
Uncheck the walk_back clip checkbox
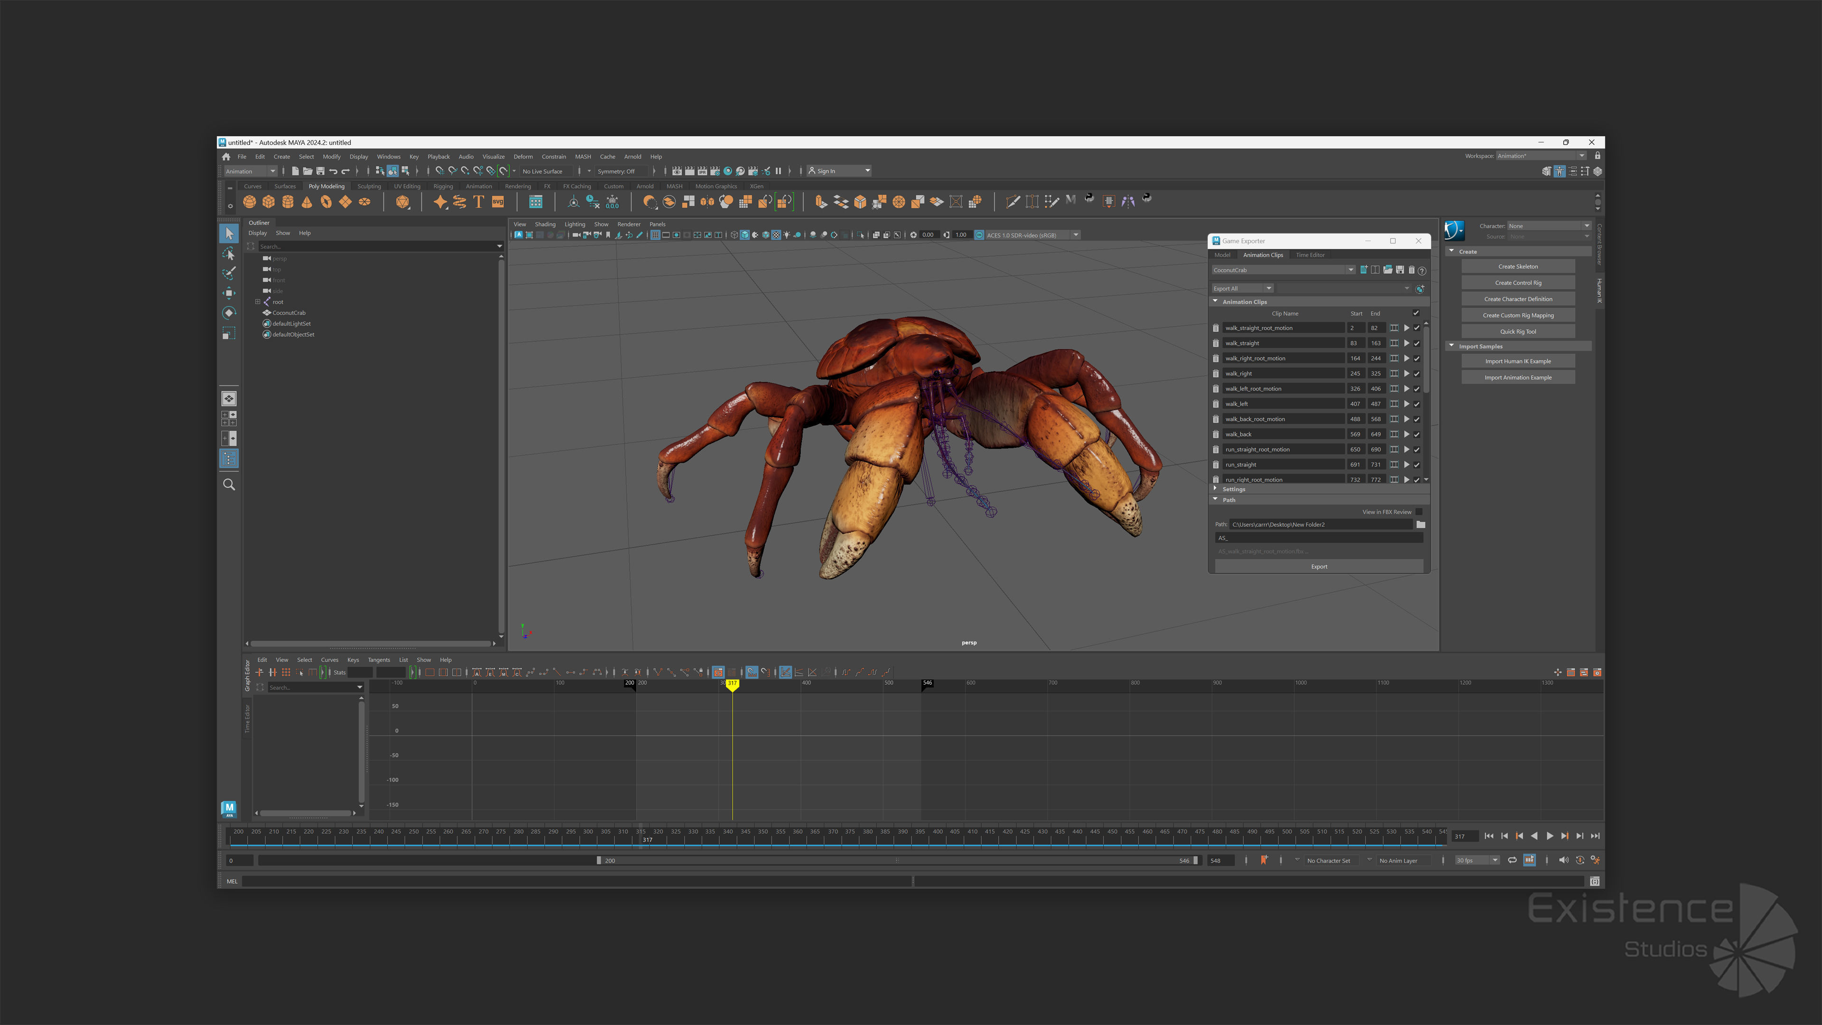[1417, 434]
